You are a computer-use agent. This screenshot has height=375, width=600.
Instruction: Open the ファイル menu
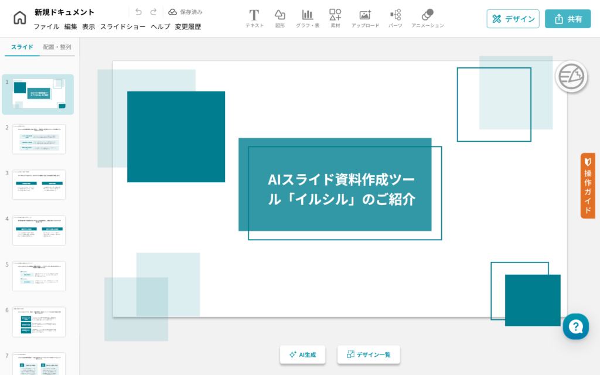tap(46, 26)
